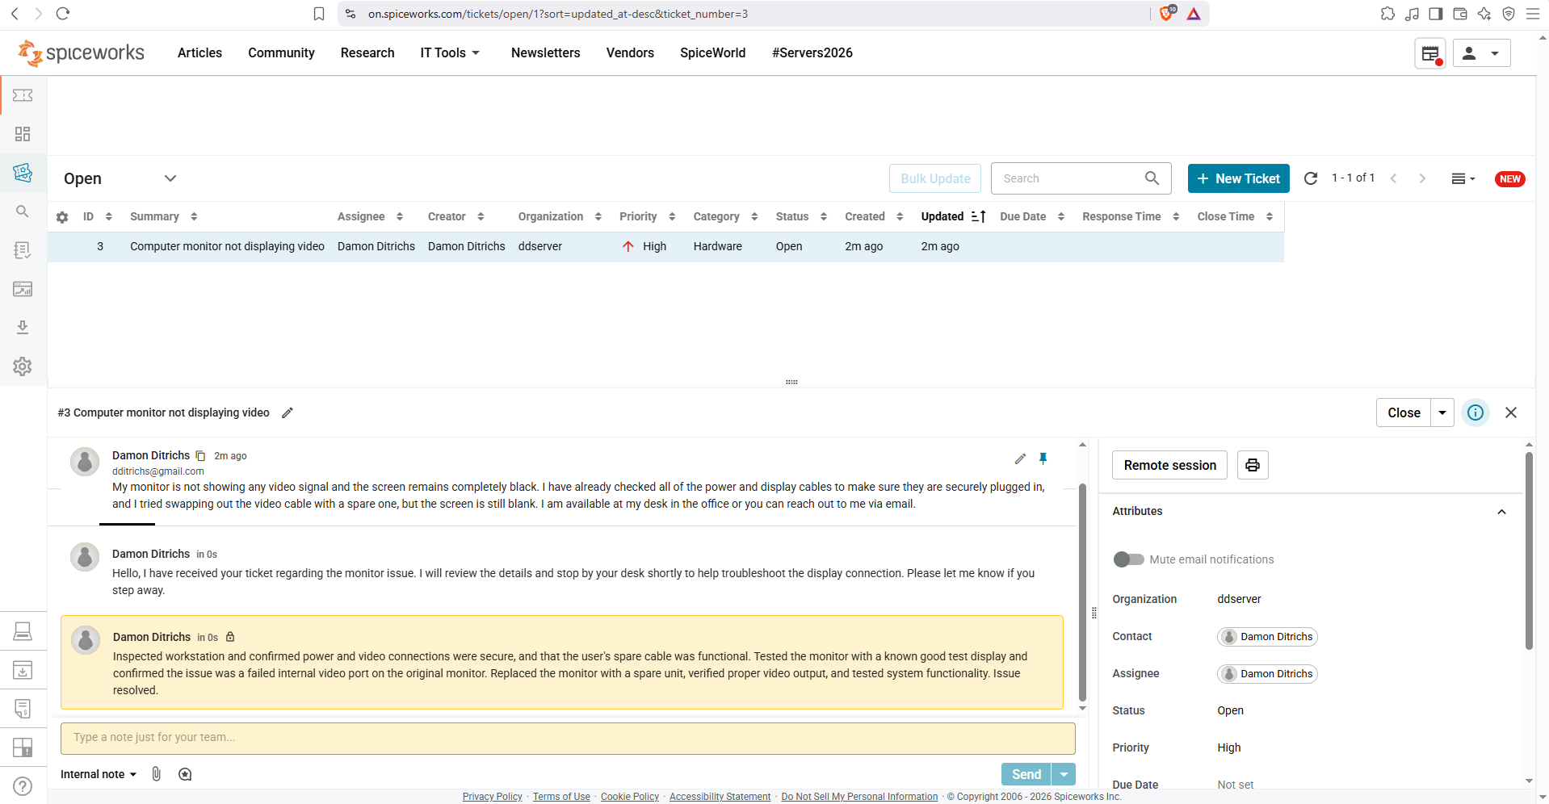Click the Damon Ditrichs Assignee chip
The width and height of the screenshot is (1549, 804).
point(1267,674)
